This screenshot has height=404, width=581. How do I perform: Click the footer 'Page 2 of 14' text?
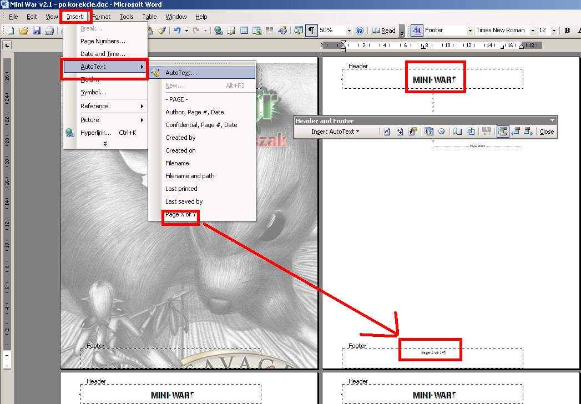(433, 352)
